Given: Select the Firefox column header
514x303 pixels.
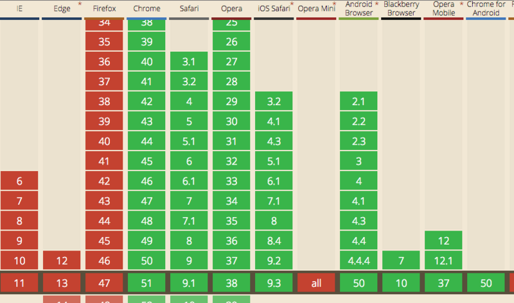Looking at the screenshot, I should click(104, 8).
